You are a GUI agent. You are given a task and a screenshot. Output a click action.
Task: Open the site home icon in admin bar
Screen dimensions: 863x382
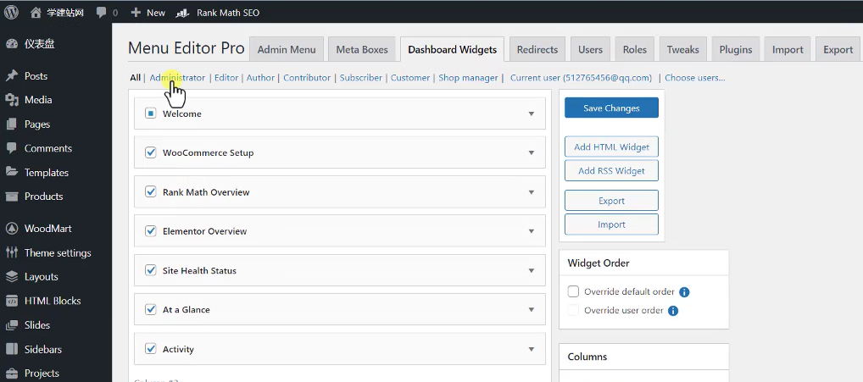pos(36,13)
